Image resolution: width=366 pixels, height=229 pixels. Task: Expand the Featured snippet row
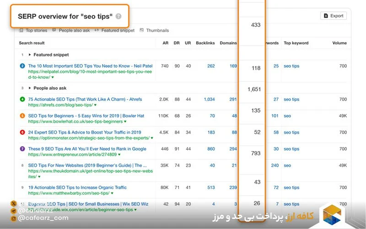(30, 55)
